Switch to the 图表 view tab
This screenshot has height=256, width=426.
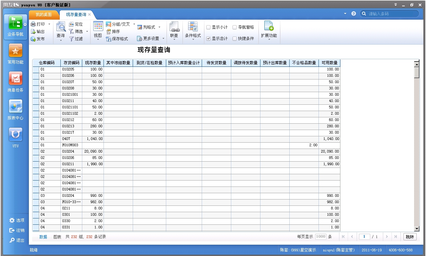tap(57, 237)
